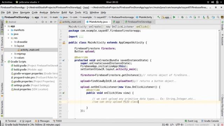Click the Debug app icon
224x126 pixels.
coord(182,17)
